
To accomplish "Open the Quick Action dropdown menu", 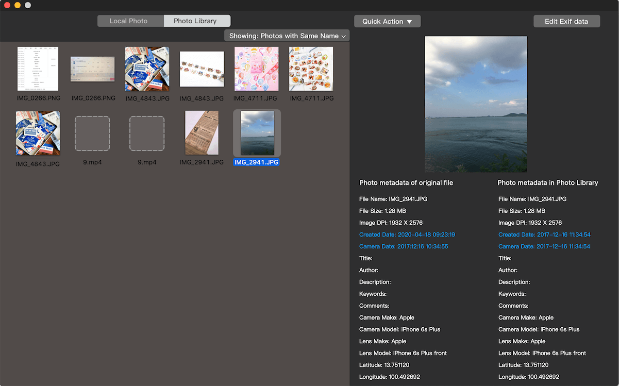I will 387,21.
